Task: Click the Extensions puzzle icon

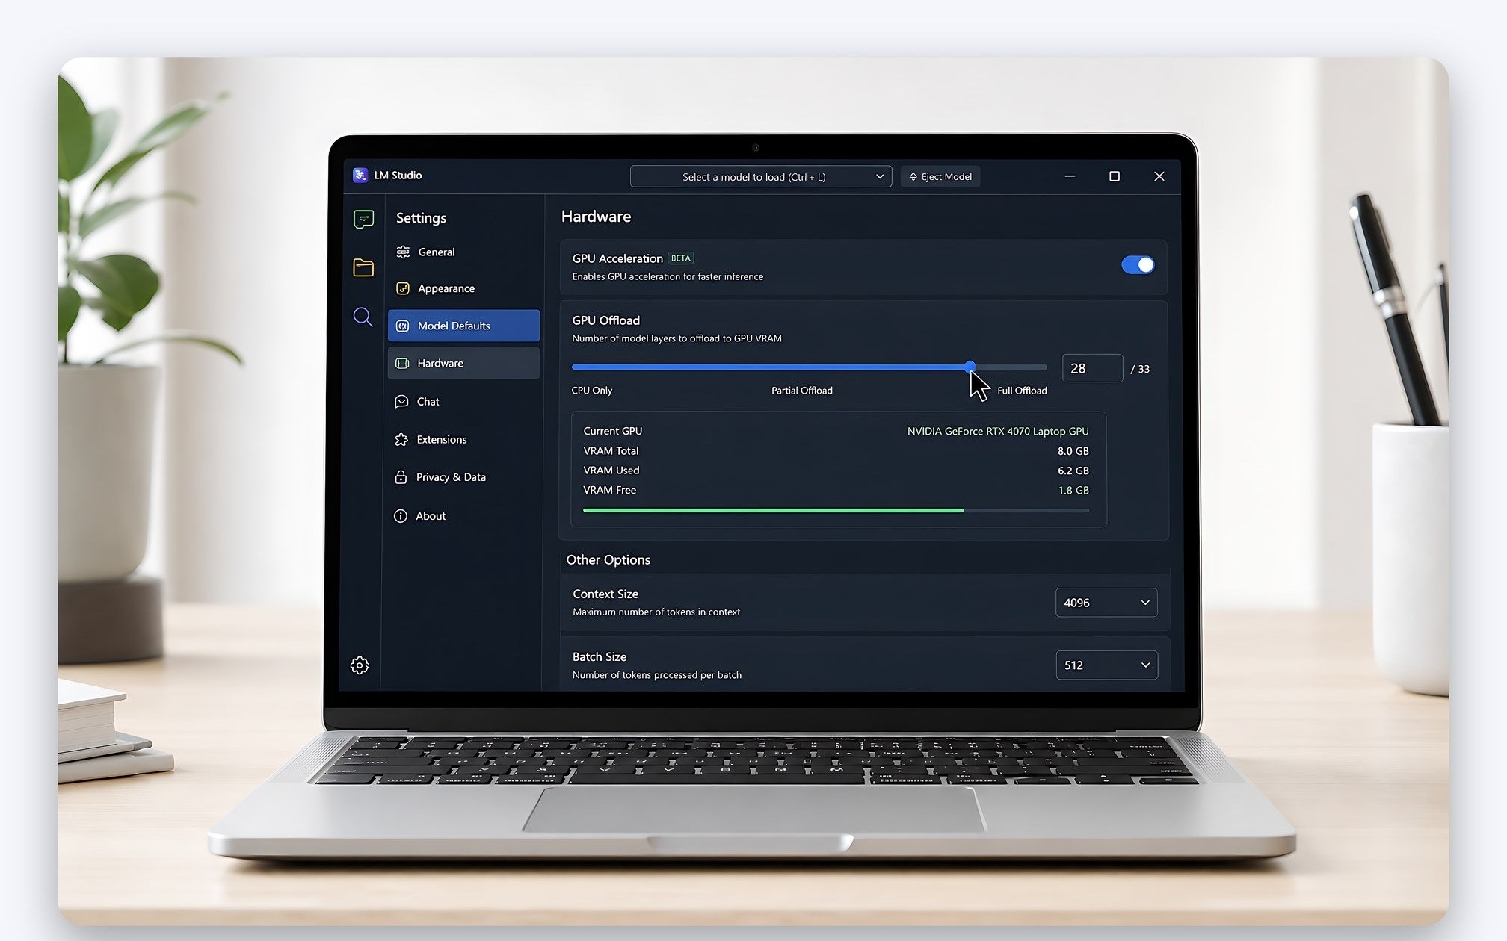Action: click(401, 439)
